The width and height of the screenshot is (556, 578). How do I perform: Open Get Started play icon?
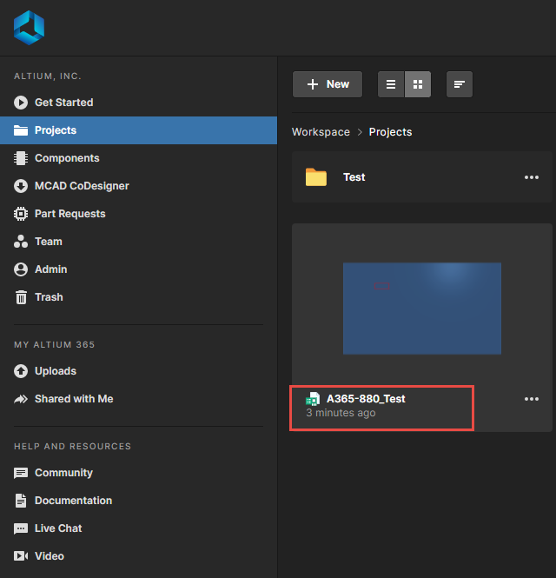[21, 103]
